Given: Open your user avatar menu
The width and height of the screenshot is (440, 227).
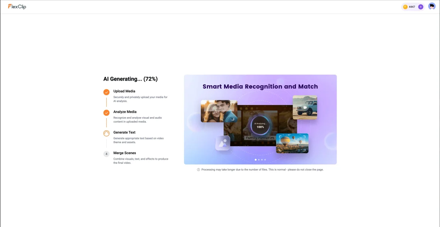Looking at the screenshot, I should 432,6.
